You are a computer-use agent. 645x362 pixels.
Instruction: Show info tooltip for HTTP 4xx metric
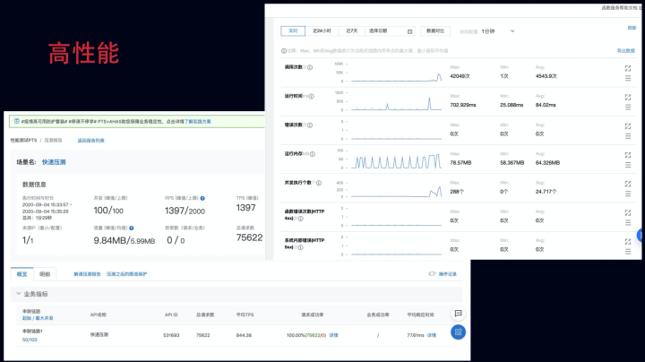point(301,219)
